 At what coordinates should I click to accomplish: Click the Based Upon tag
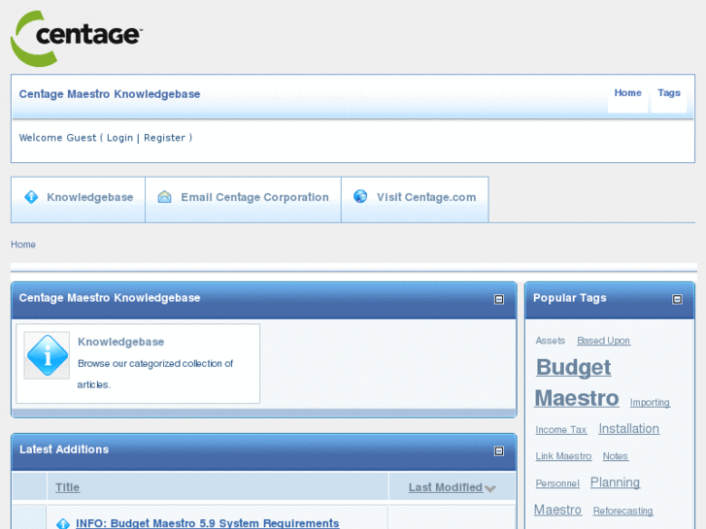(603, 341)
